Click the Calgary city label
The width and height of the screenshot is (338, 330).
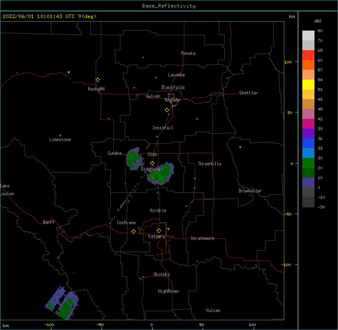tap(156, 236)
